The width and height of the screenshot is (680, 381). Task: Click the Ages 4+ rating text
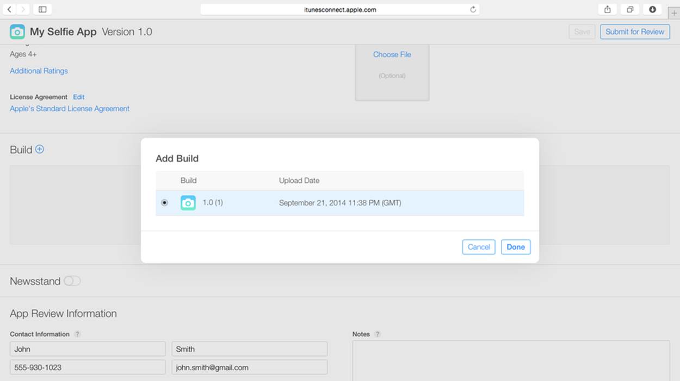click(23, 54)
